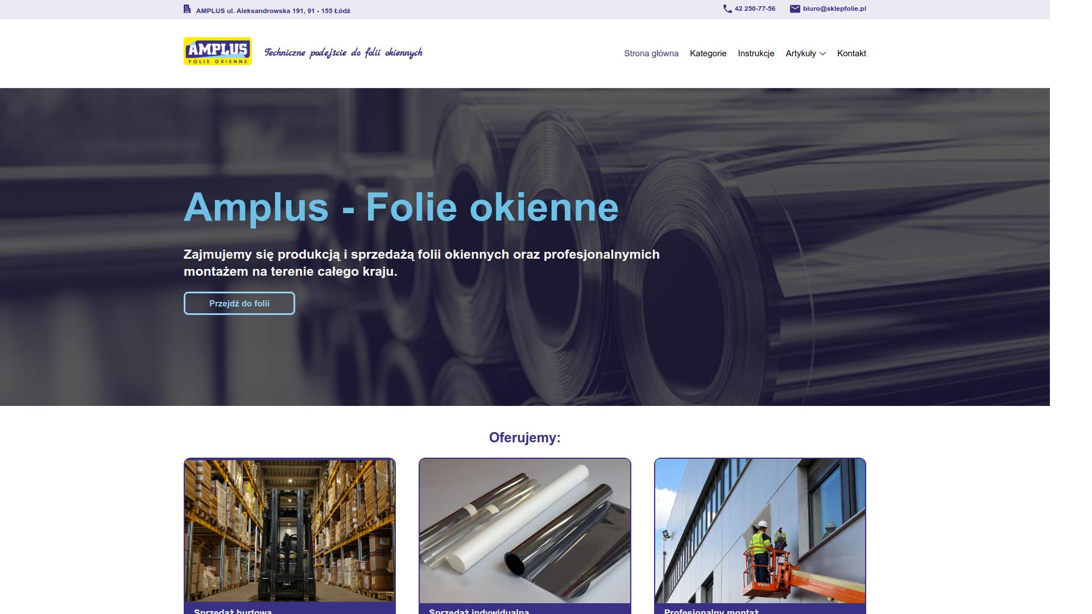Click the AMPLUS Aleksandrowska address text

(273, 11)
